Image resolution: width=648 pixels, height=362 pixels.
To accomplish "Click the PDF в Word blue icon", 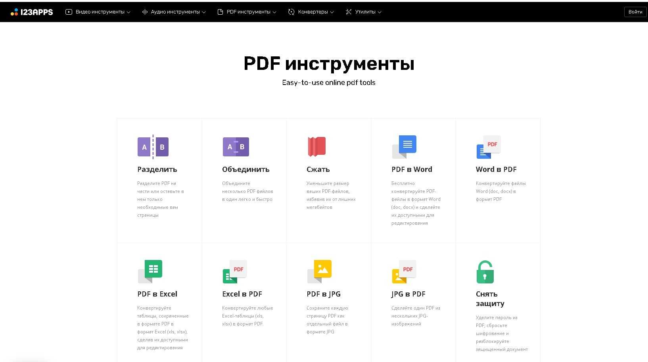I will pyautogui.click(x=404, y=146).
